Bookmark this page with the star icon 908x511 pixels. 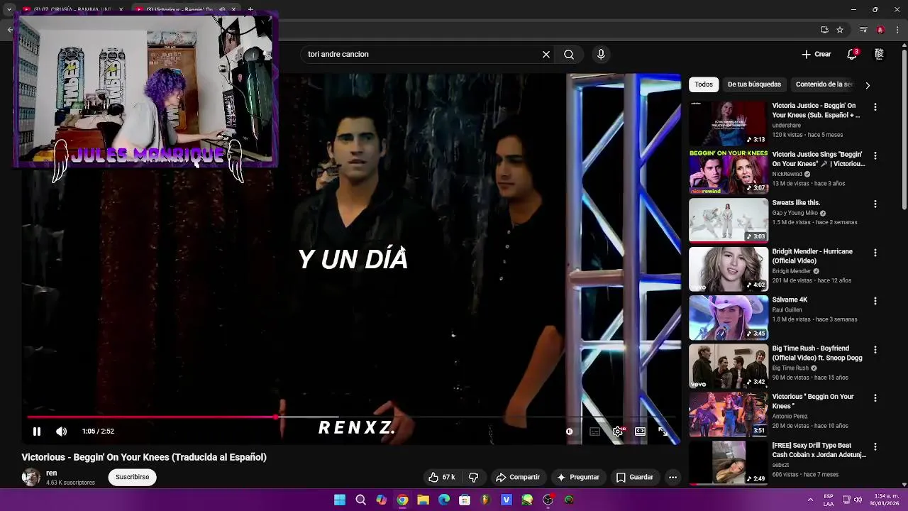pyautogui.click(x=840, y=30)
